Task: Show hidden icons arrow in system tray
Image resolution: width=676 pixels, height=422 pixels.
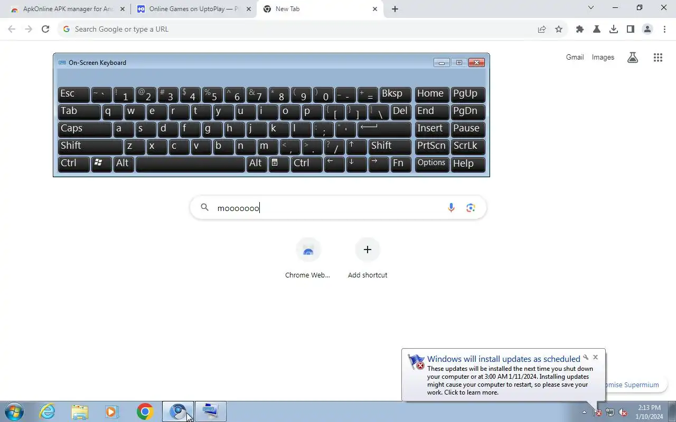Action: [x=584, y=413]
